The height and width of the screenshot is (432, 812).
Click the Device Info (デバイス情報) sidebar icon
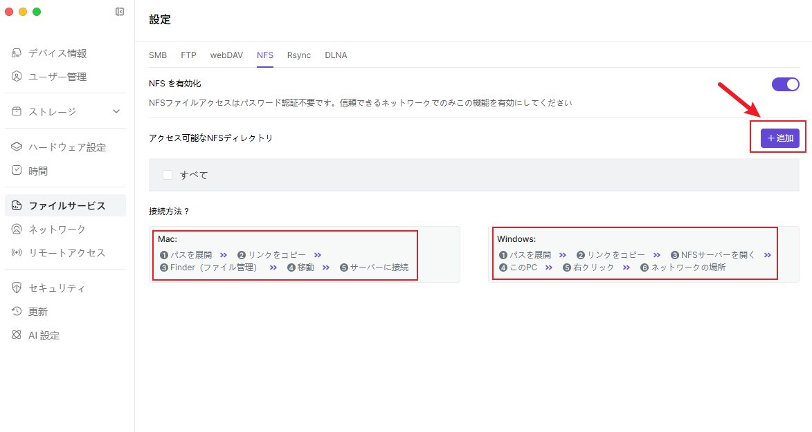17,53
